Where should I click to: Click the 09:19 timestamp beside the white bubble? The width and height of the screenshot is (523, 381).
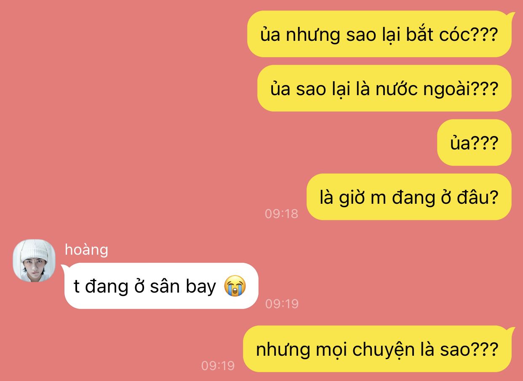click(x=282, y=304)
